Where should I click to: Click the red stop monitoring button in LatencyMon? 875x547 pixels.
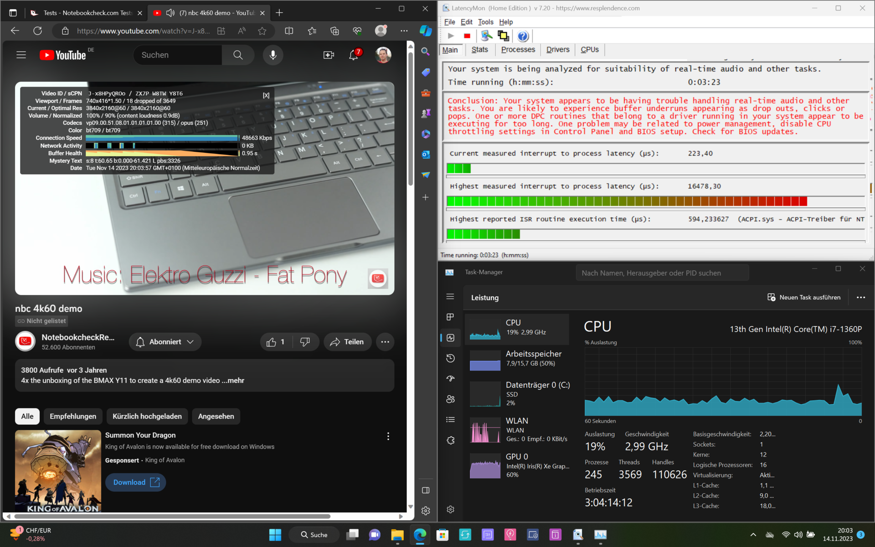click(467, 36)
